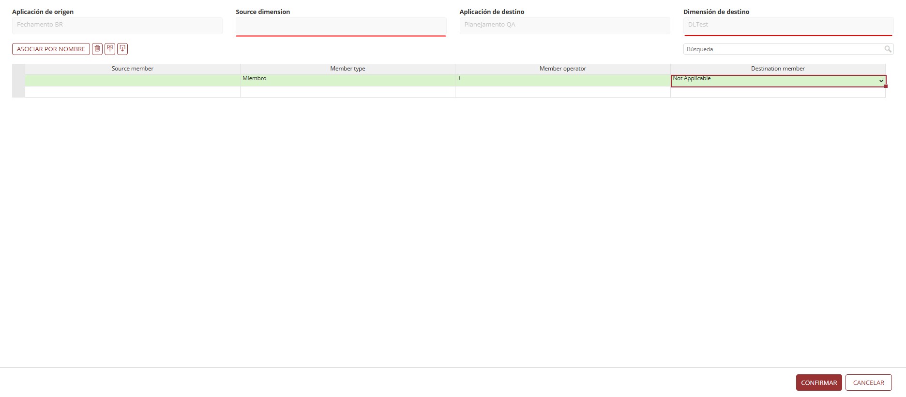
Task: Click the upload arrow icon button
Action: pyautogui.click(x=110, y=49)
